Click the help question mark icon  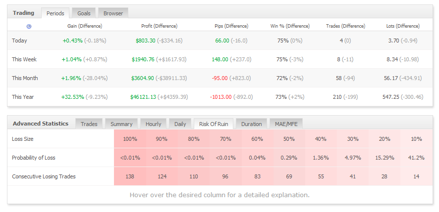(x=29, y=26)
